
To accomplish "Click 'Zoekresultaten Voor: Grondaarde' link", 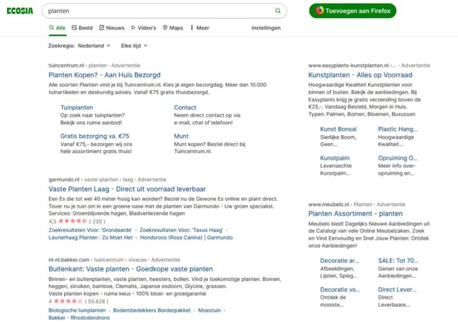I will [90, 230].
